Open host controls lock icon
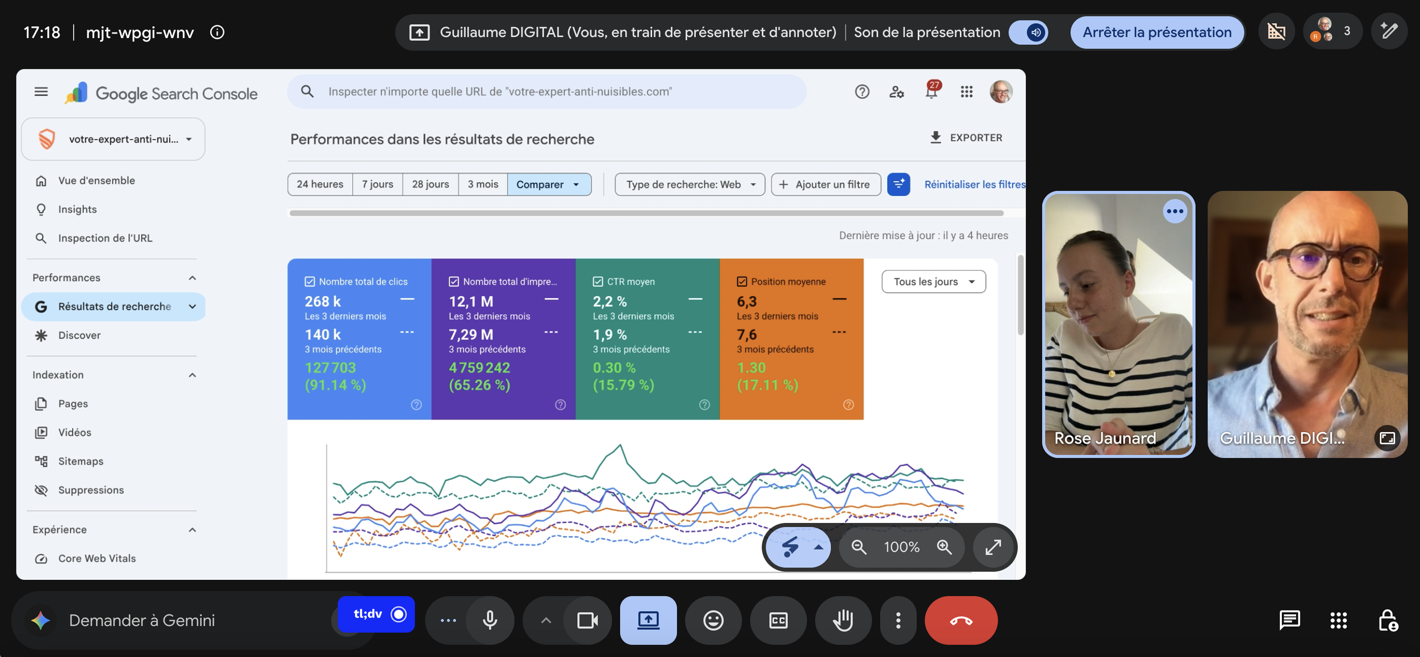The image size is (1420, 657). [x=1388, y=620]
